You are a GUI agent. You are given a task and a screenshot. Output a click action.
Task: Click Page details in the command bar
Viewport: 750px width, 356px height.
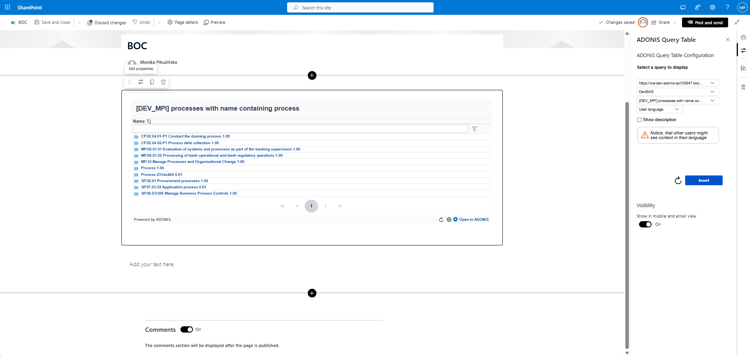click(x=183, y=22)
